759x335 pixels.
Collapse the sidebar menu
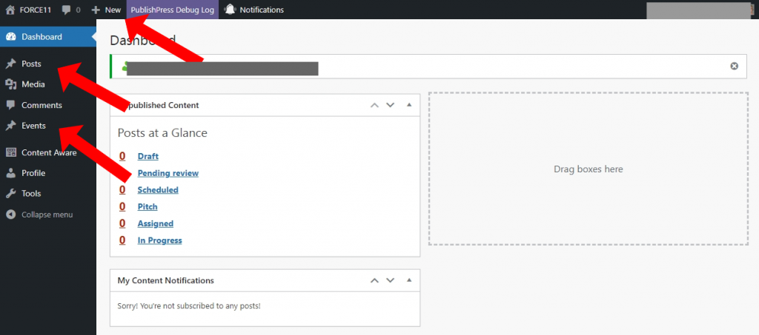coord(46,214)
